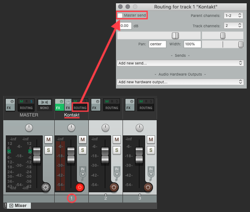The height and width of the screenshot is (212, 250).
Task: Click the docker exclamation mark icon
Action: pyautogui.click(x=5, y=205)
